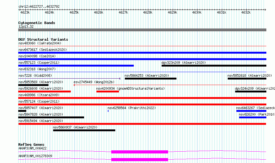Open the nsv468986 (Itsara2009) label

pos(39,95)
